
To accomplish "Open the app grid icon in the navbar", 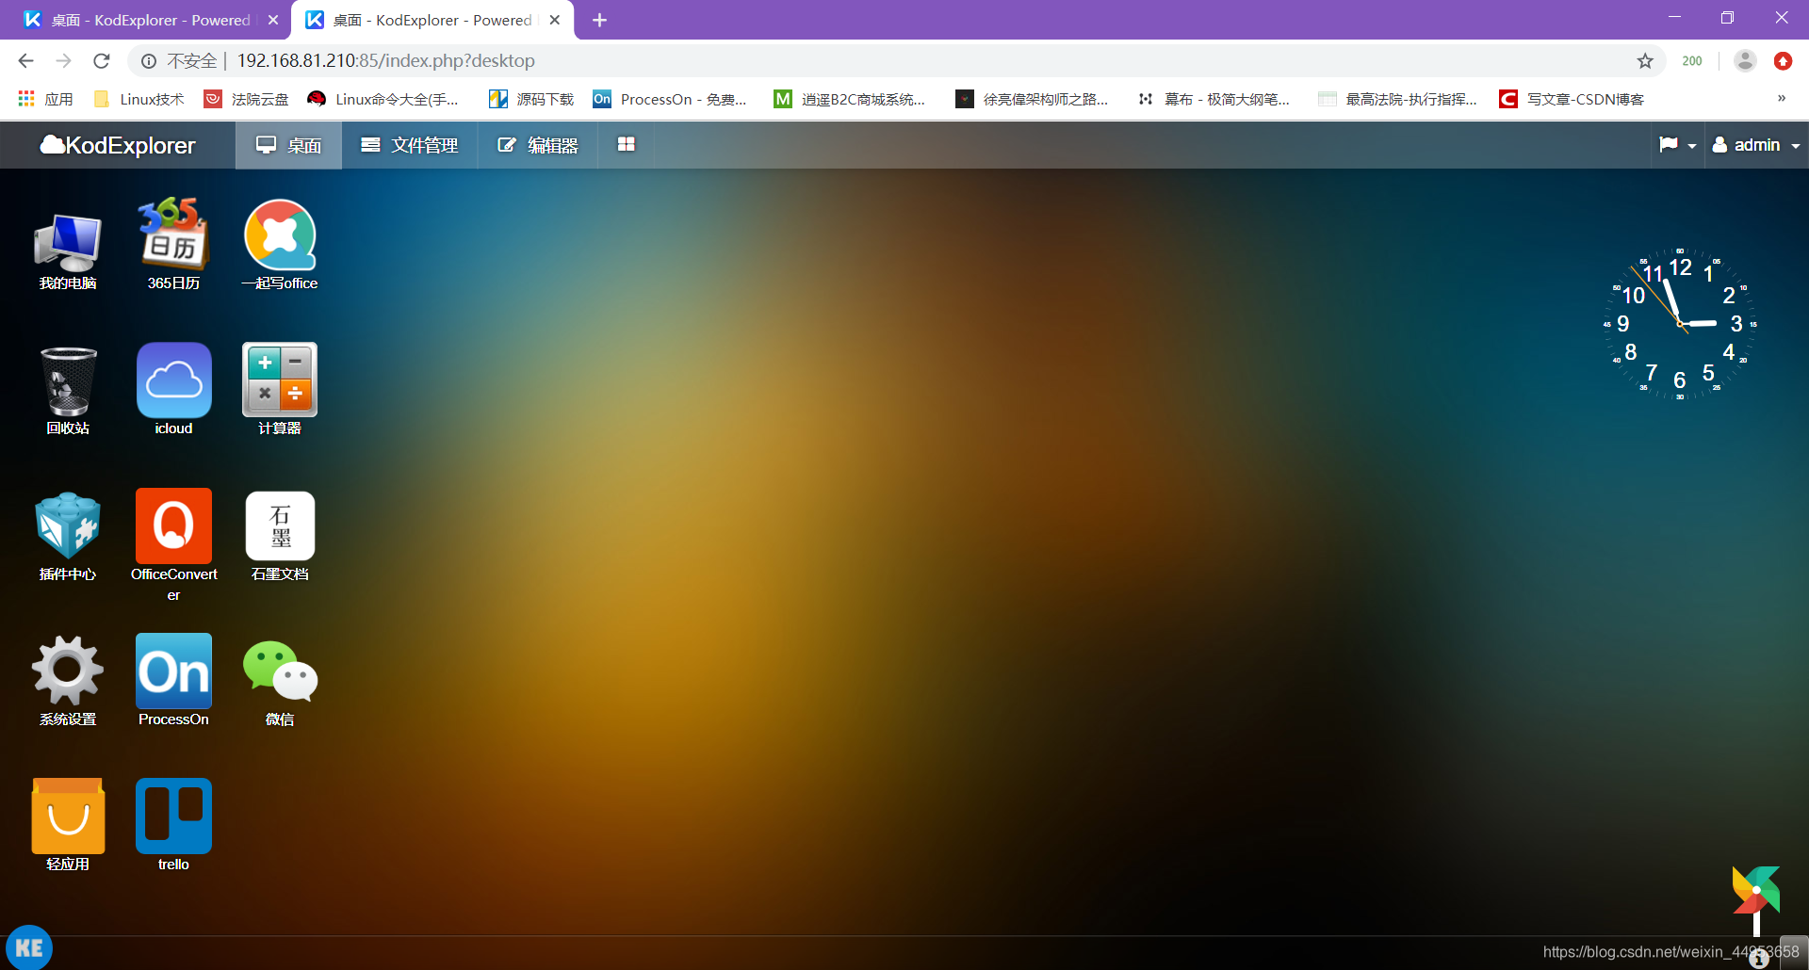I will tap(626, 145).
